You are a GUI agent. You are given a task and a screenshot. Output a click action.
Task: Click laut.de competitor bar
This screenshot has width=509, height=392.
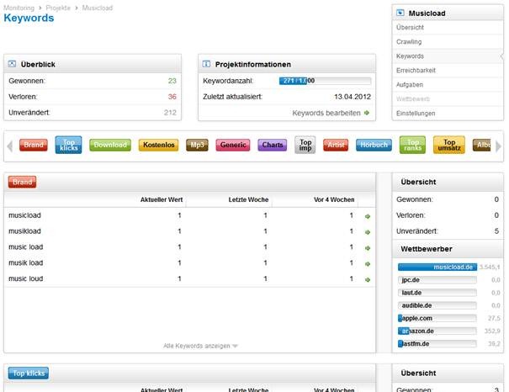point(437,293)
